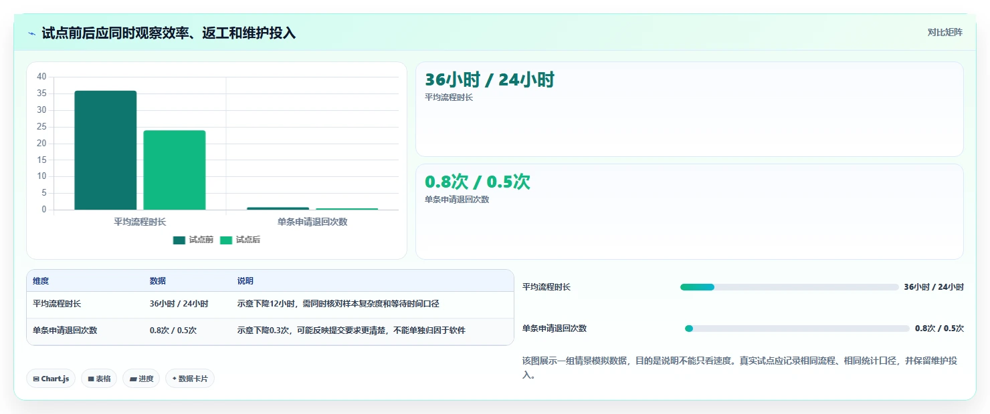
Task: Click 平均流程时长 caption in the data card
Action: click(449, 97)
